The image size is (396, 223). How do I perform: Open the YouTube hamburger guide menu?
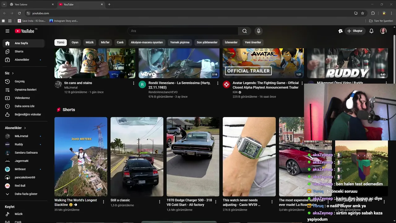(7, 31)
